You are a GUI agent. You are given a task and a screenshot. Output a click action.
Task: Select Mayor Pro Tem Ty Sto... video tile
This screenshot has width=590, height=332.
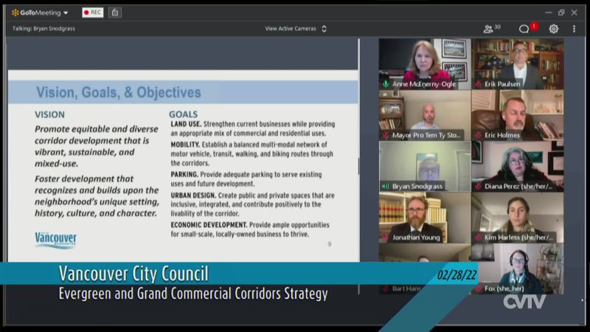pos(425,115)
